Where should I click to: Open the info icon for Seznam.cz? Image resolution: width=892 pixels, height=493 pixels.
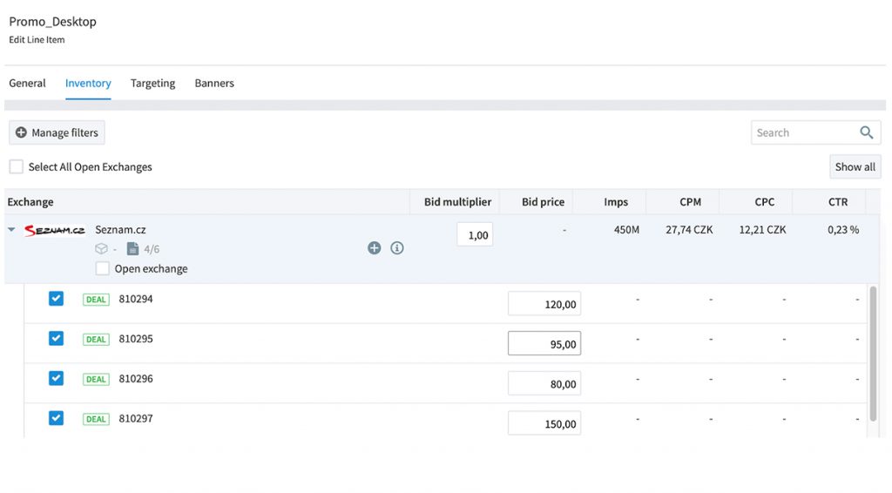coord(397,248)
